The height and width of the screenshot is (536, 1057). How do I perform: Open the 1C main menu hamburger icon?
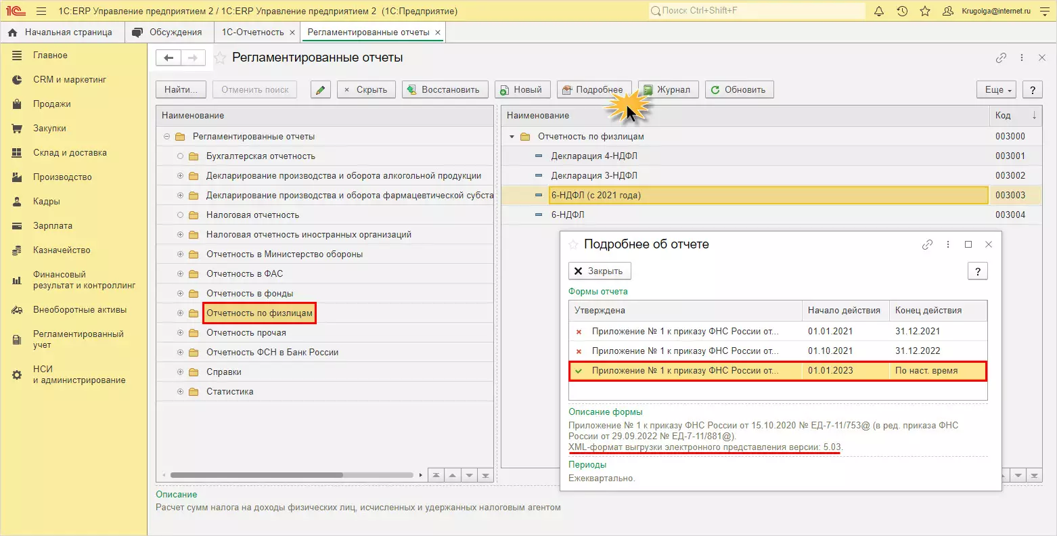pyautogui.click(x=41, y=11)
